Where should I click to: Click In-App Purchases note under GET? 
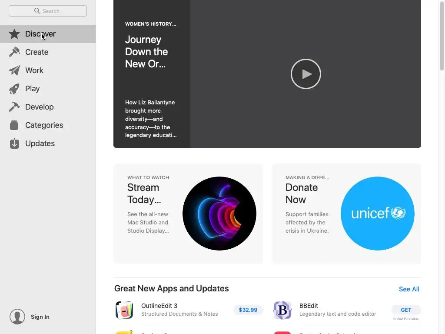pyautogui.click(x=406, y=319)
